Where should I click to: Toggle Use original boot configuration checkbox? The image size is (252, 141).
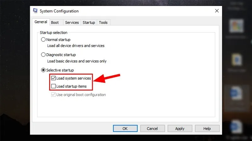tap(53, 95)
